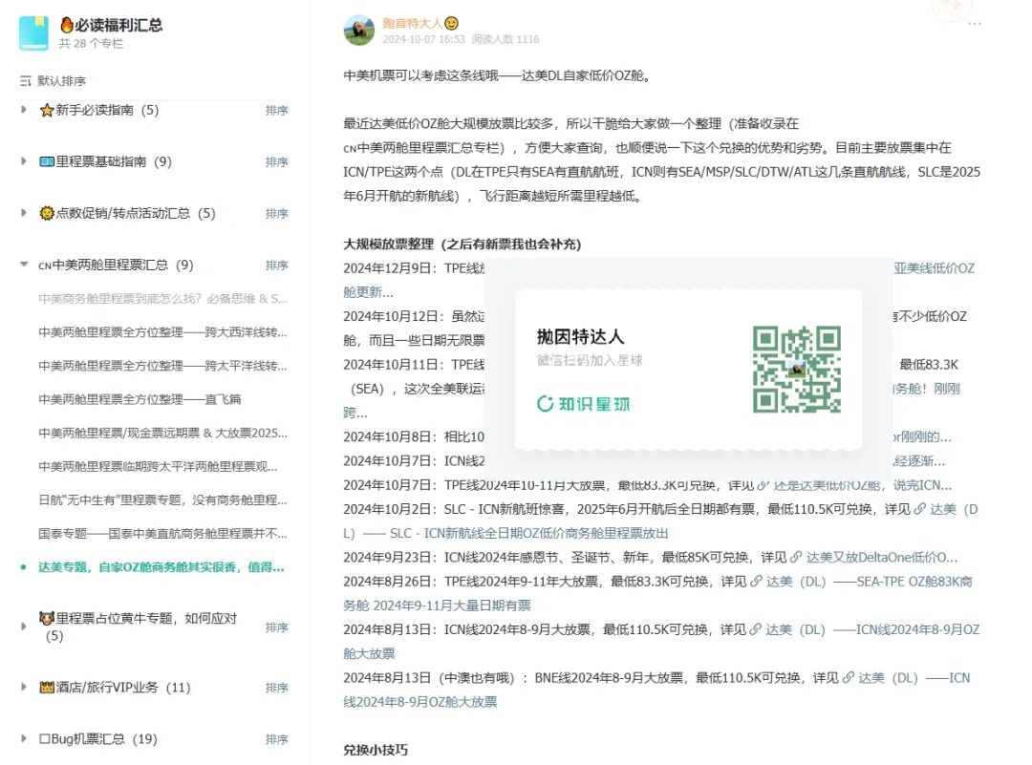Open article 临期跨太平洋两舱里程票
Viewport: 1032px width, 765px height.
(158, 466)
